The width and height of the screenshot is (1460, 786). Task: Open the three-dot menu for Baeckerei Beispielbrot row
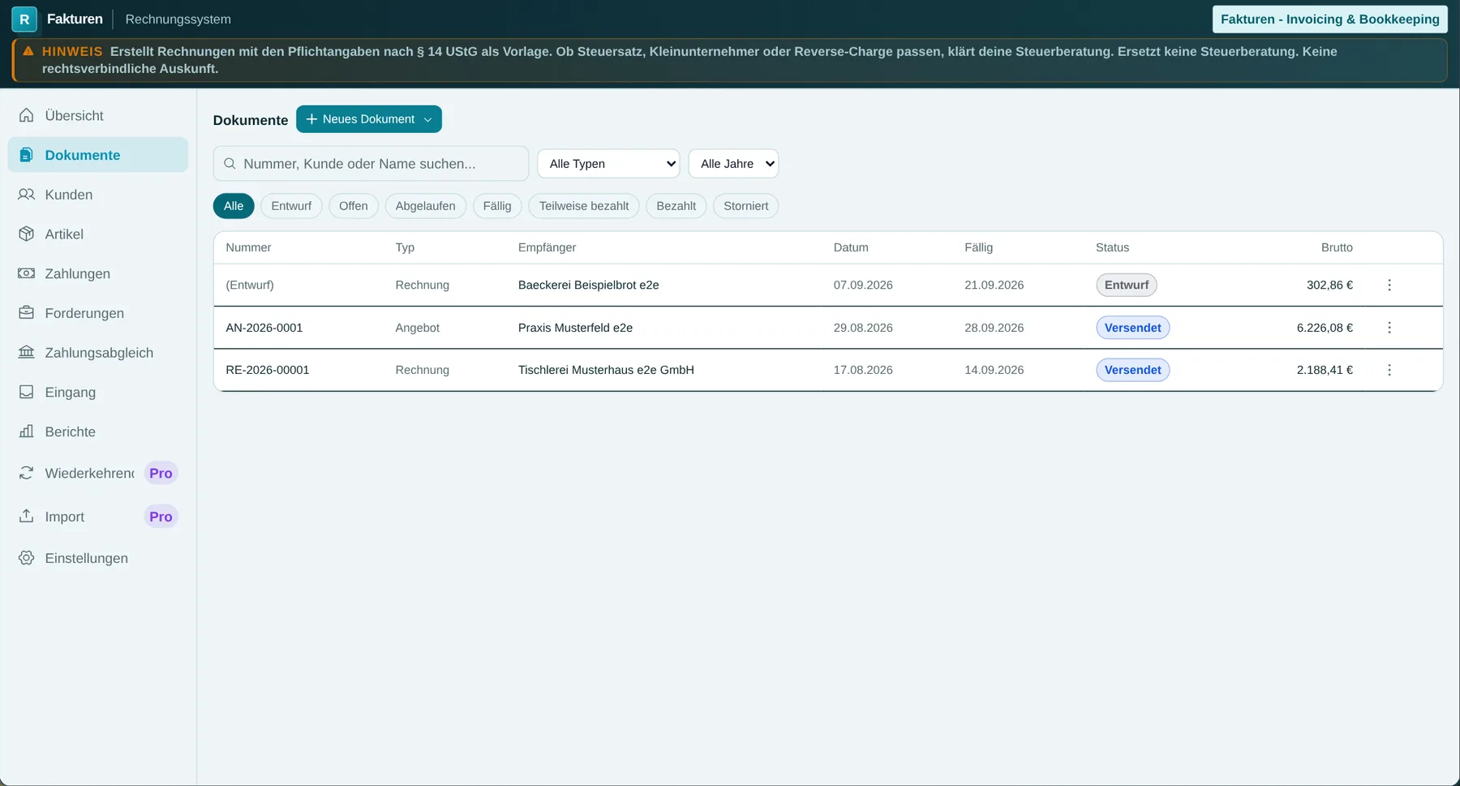pyautogui.click(x=1389, y=285)
